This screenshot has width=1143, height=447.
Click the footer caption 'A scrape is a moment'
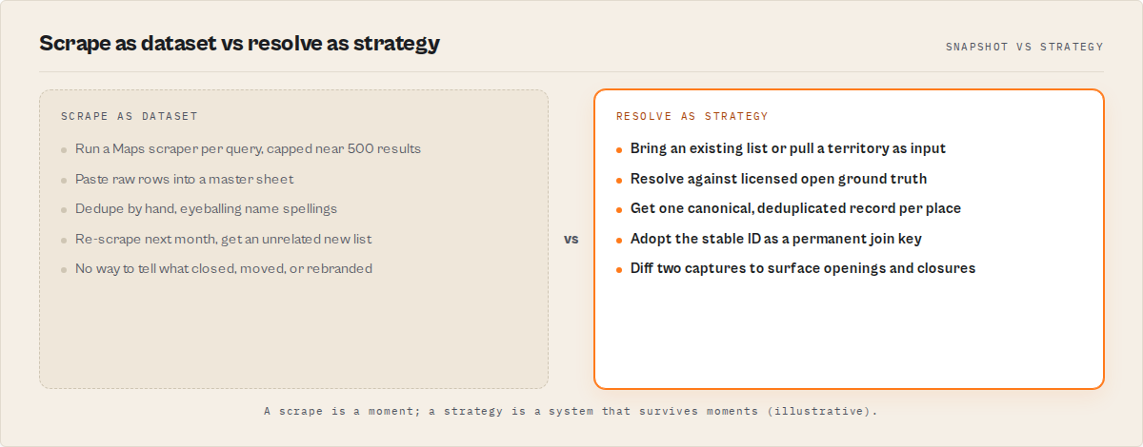click(x=571, y=412)
